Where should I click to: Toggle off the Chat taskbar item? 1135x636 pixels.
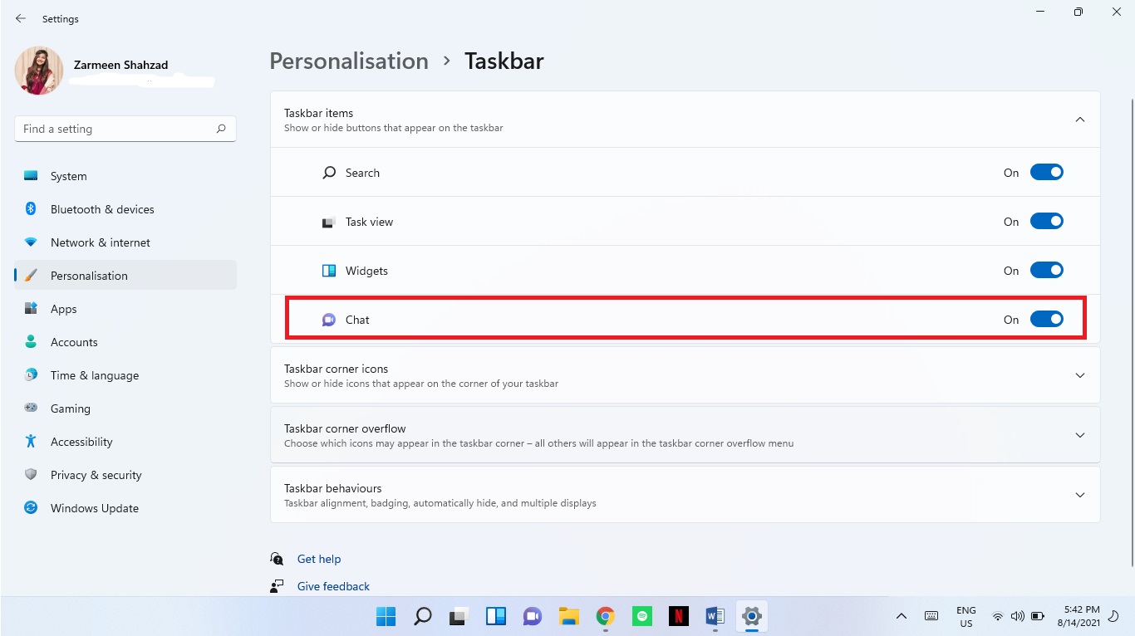click(1047, 319)
